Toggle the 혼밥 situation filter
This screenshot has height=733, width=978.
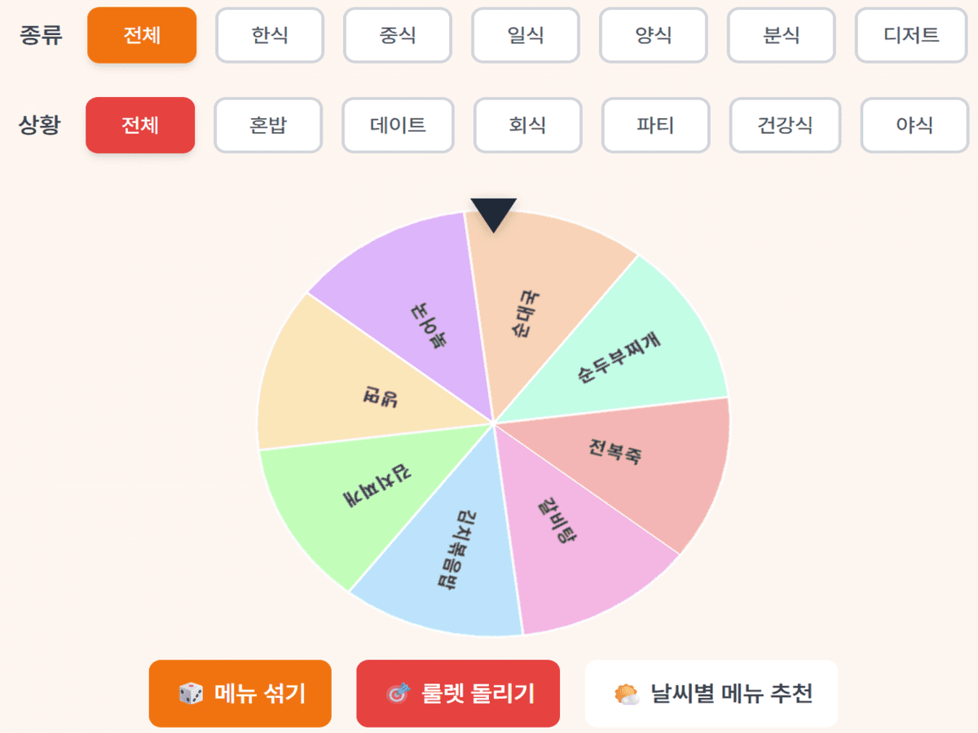(268, 125)
